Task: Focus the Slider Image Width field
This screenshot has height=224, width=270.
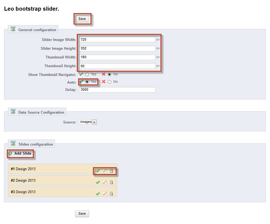Action: pyautogui.click(x=117, y=40)
